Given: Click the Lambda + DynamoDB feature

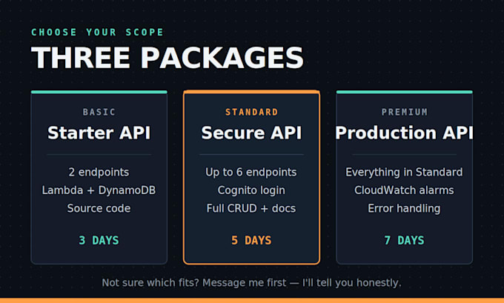Looking at the screenshot, I should coord(99,190).
